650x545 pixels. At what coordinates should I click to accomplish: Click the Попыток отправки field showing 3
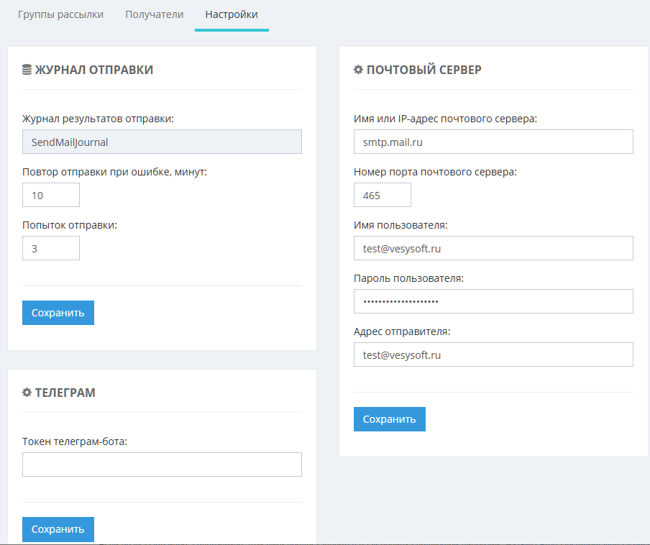tap(51, 248)
